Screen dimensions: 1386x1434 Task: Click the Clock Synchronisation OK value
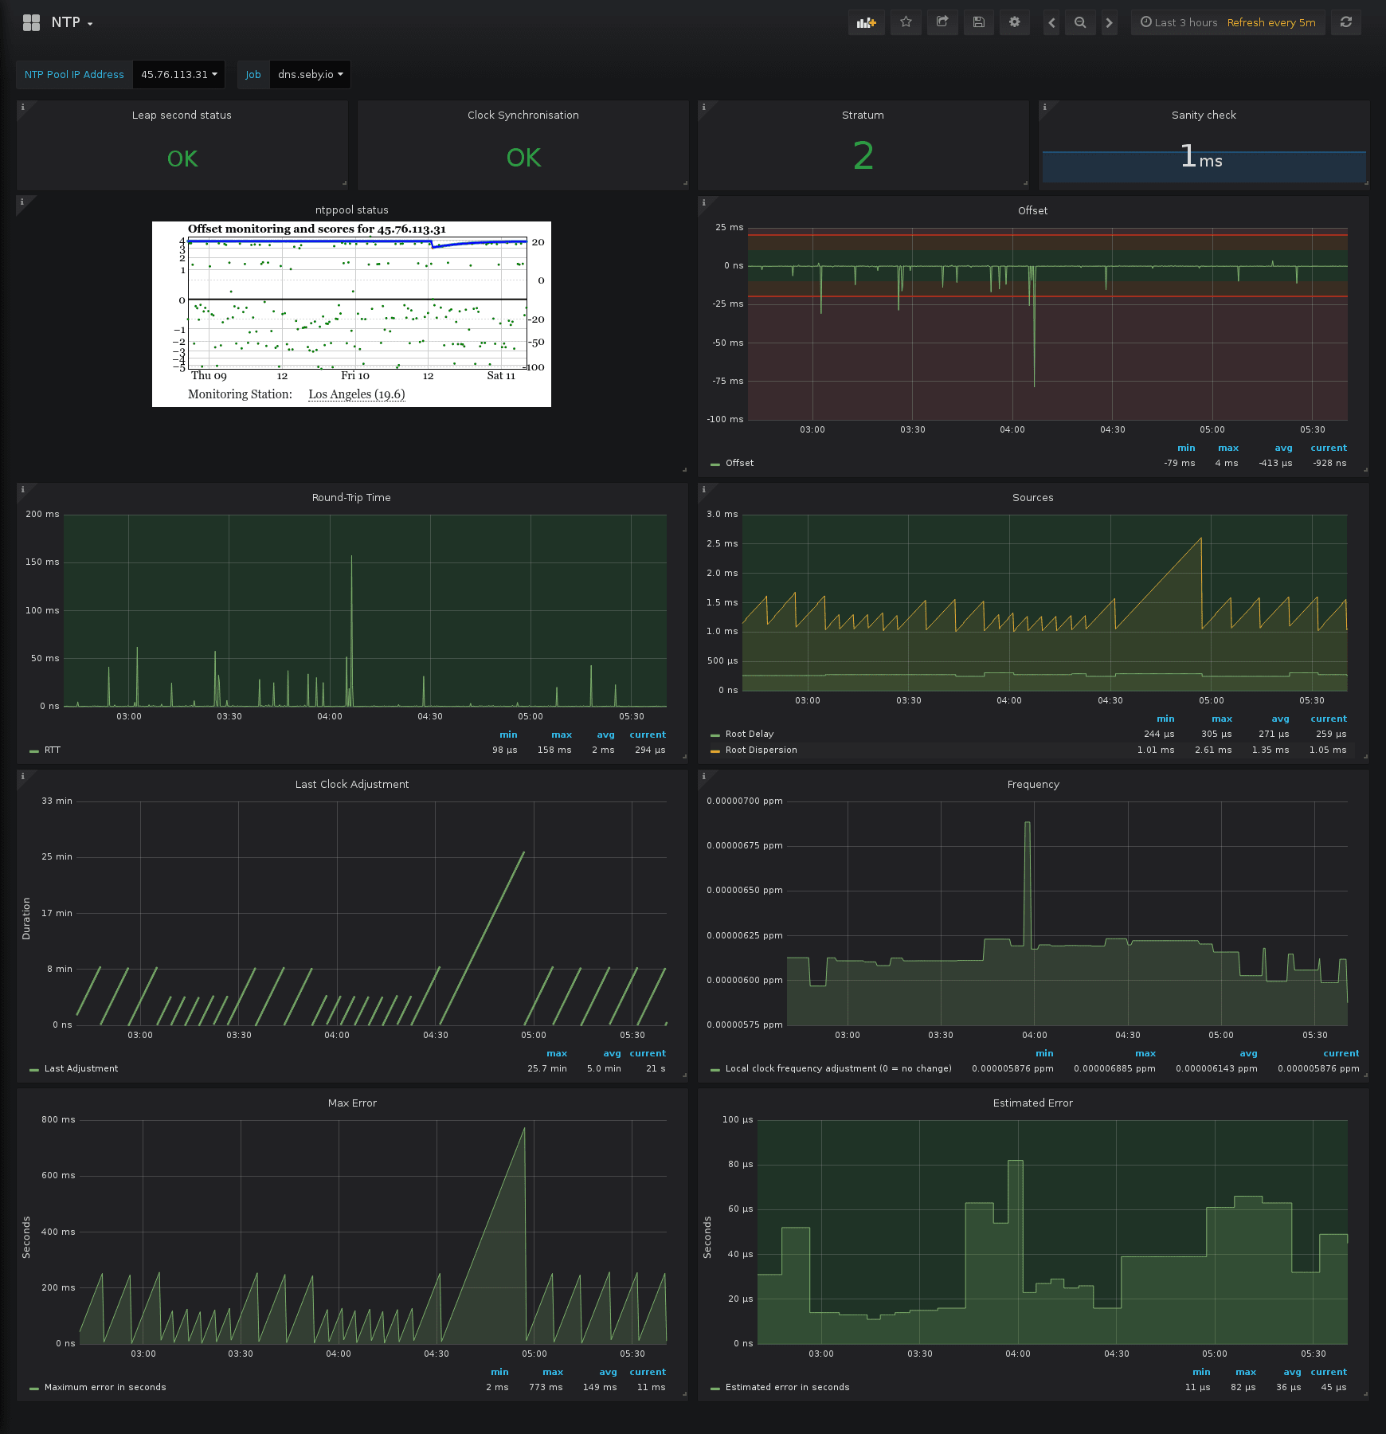tap(523, 158)
